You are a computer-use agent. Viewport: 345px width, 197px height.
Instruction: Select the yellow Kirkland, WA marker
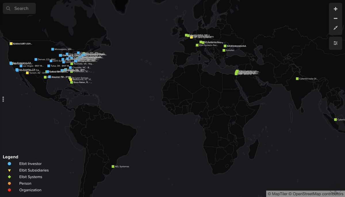(11, 44)
